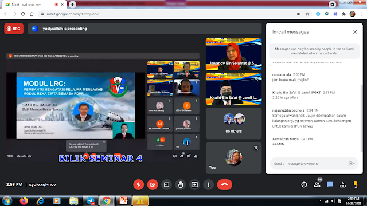This screenshot has width=367, height=206.
Task: Show the participants list icon
Action: (x=317, y=185)
